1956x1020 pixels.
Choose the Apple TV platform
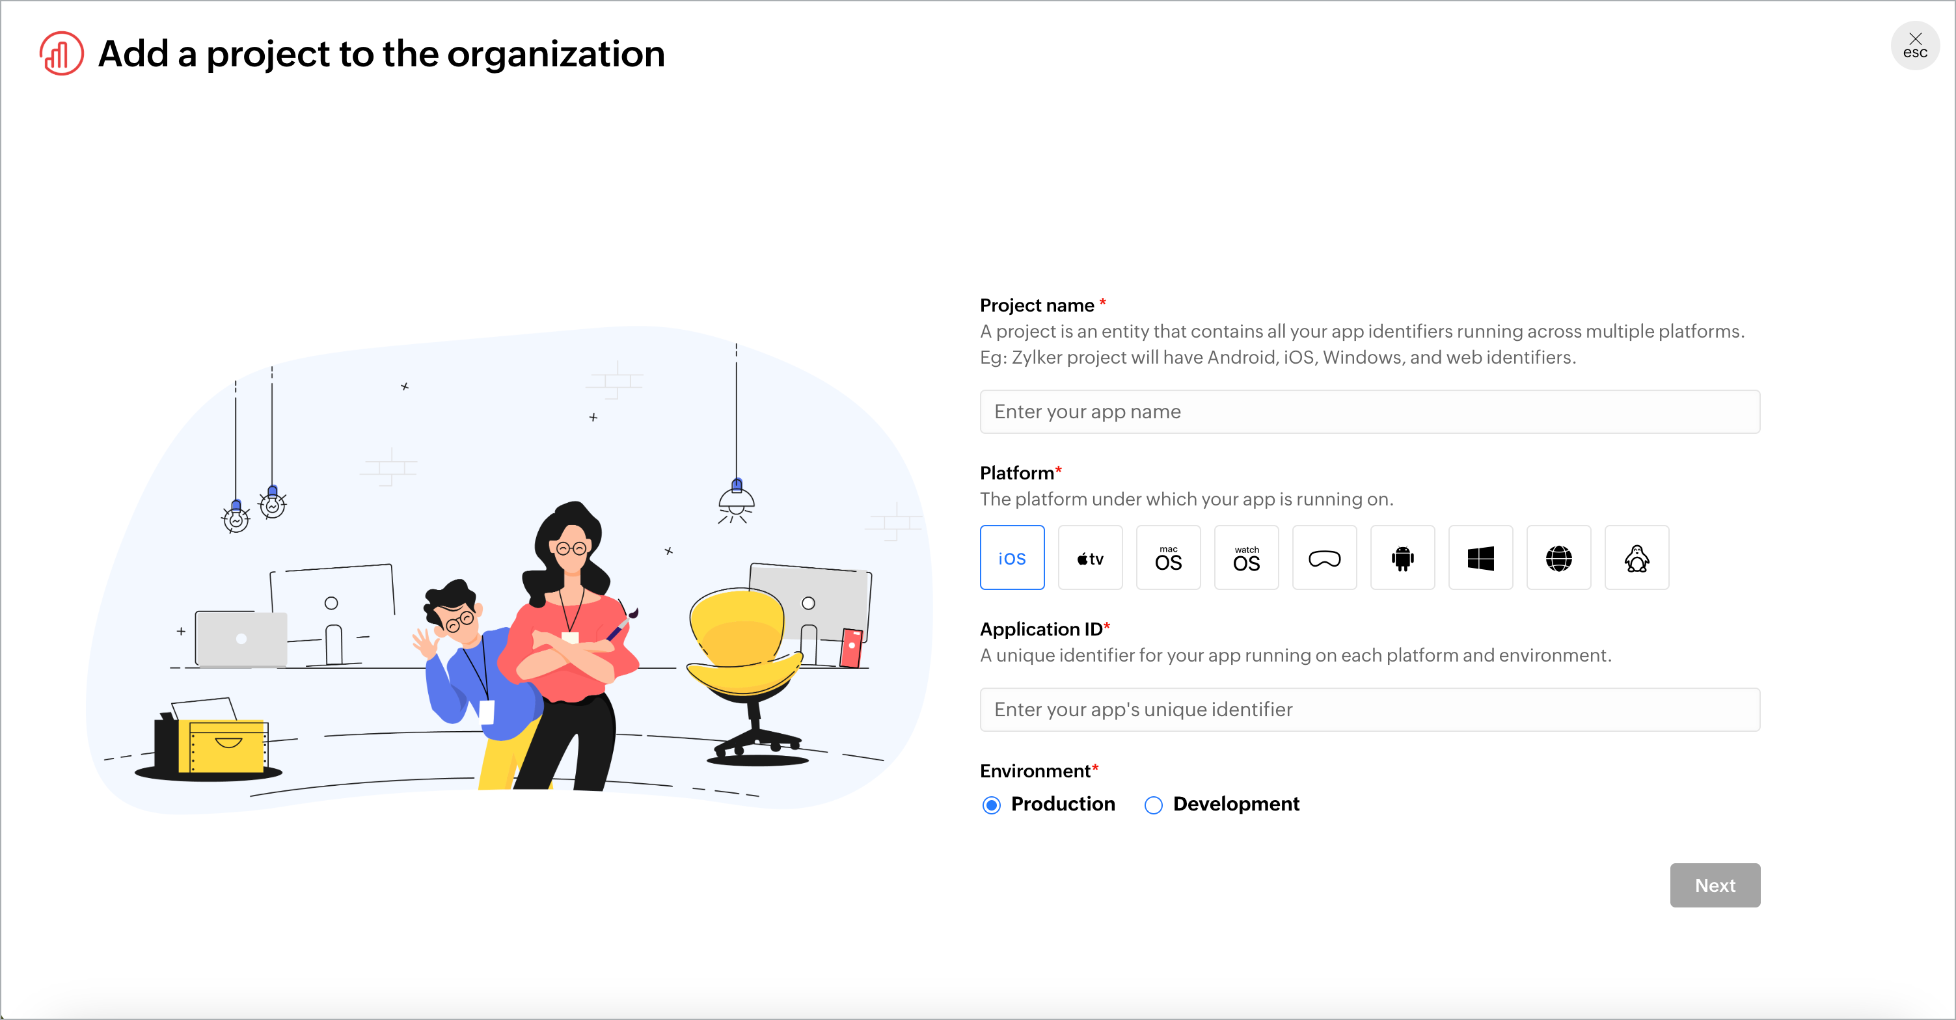[x=1090, y=558]
